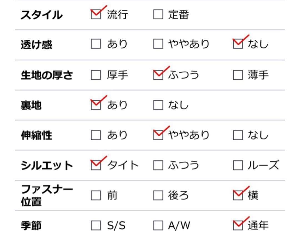This screenshot has height=232, width=300.
Task: Check the 定番 style checkbox
Action: 158,14
